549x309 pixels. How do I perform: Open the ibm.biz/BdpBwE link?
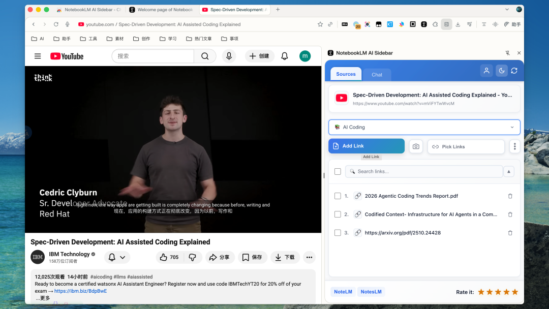(x=80, y=291)
